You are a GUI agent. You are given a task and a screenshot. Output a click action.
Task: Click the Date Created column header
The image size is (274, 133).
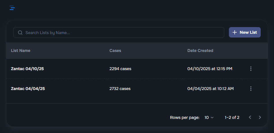click(200, 50)
